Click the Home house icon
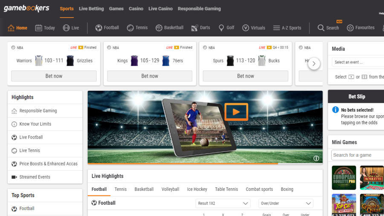This screenshot has width=384, height=216. click(11, 28)
